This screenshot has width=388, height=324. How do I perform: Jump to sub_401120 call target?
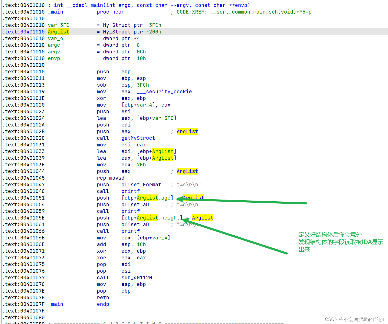(137, 277)
